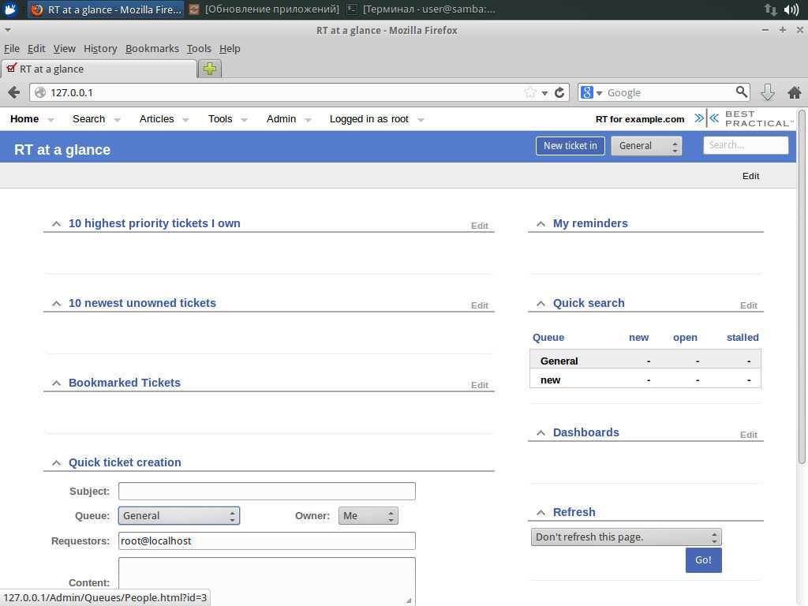The height and width of the screenshot is (606, 808).
Task: Open the Admin menu in RT navigation
Action: [281, 118]
